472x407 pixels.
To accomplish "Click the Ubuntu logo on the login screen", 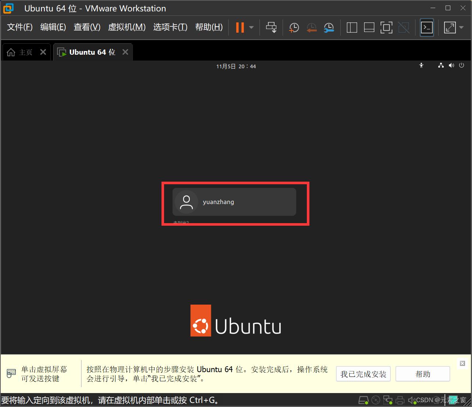I will click(x=236, y=321).
